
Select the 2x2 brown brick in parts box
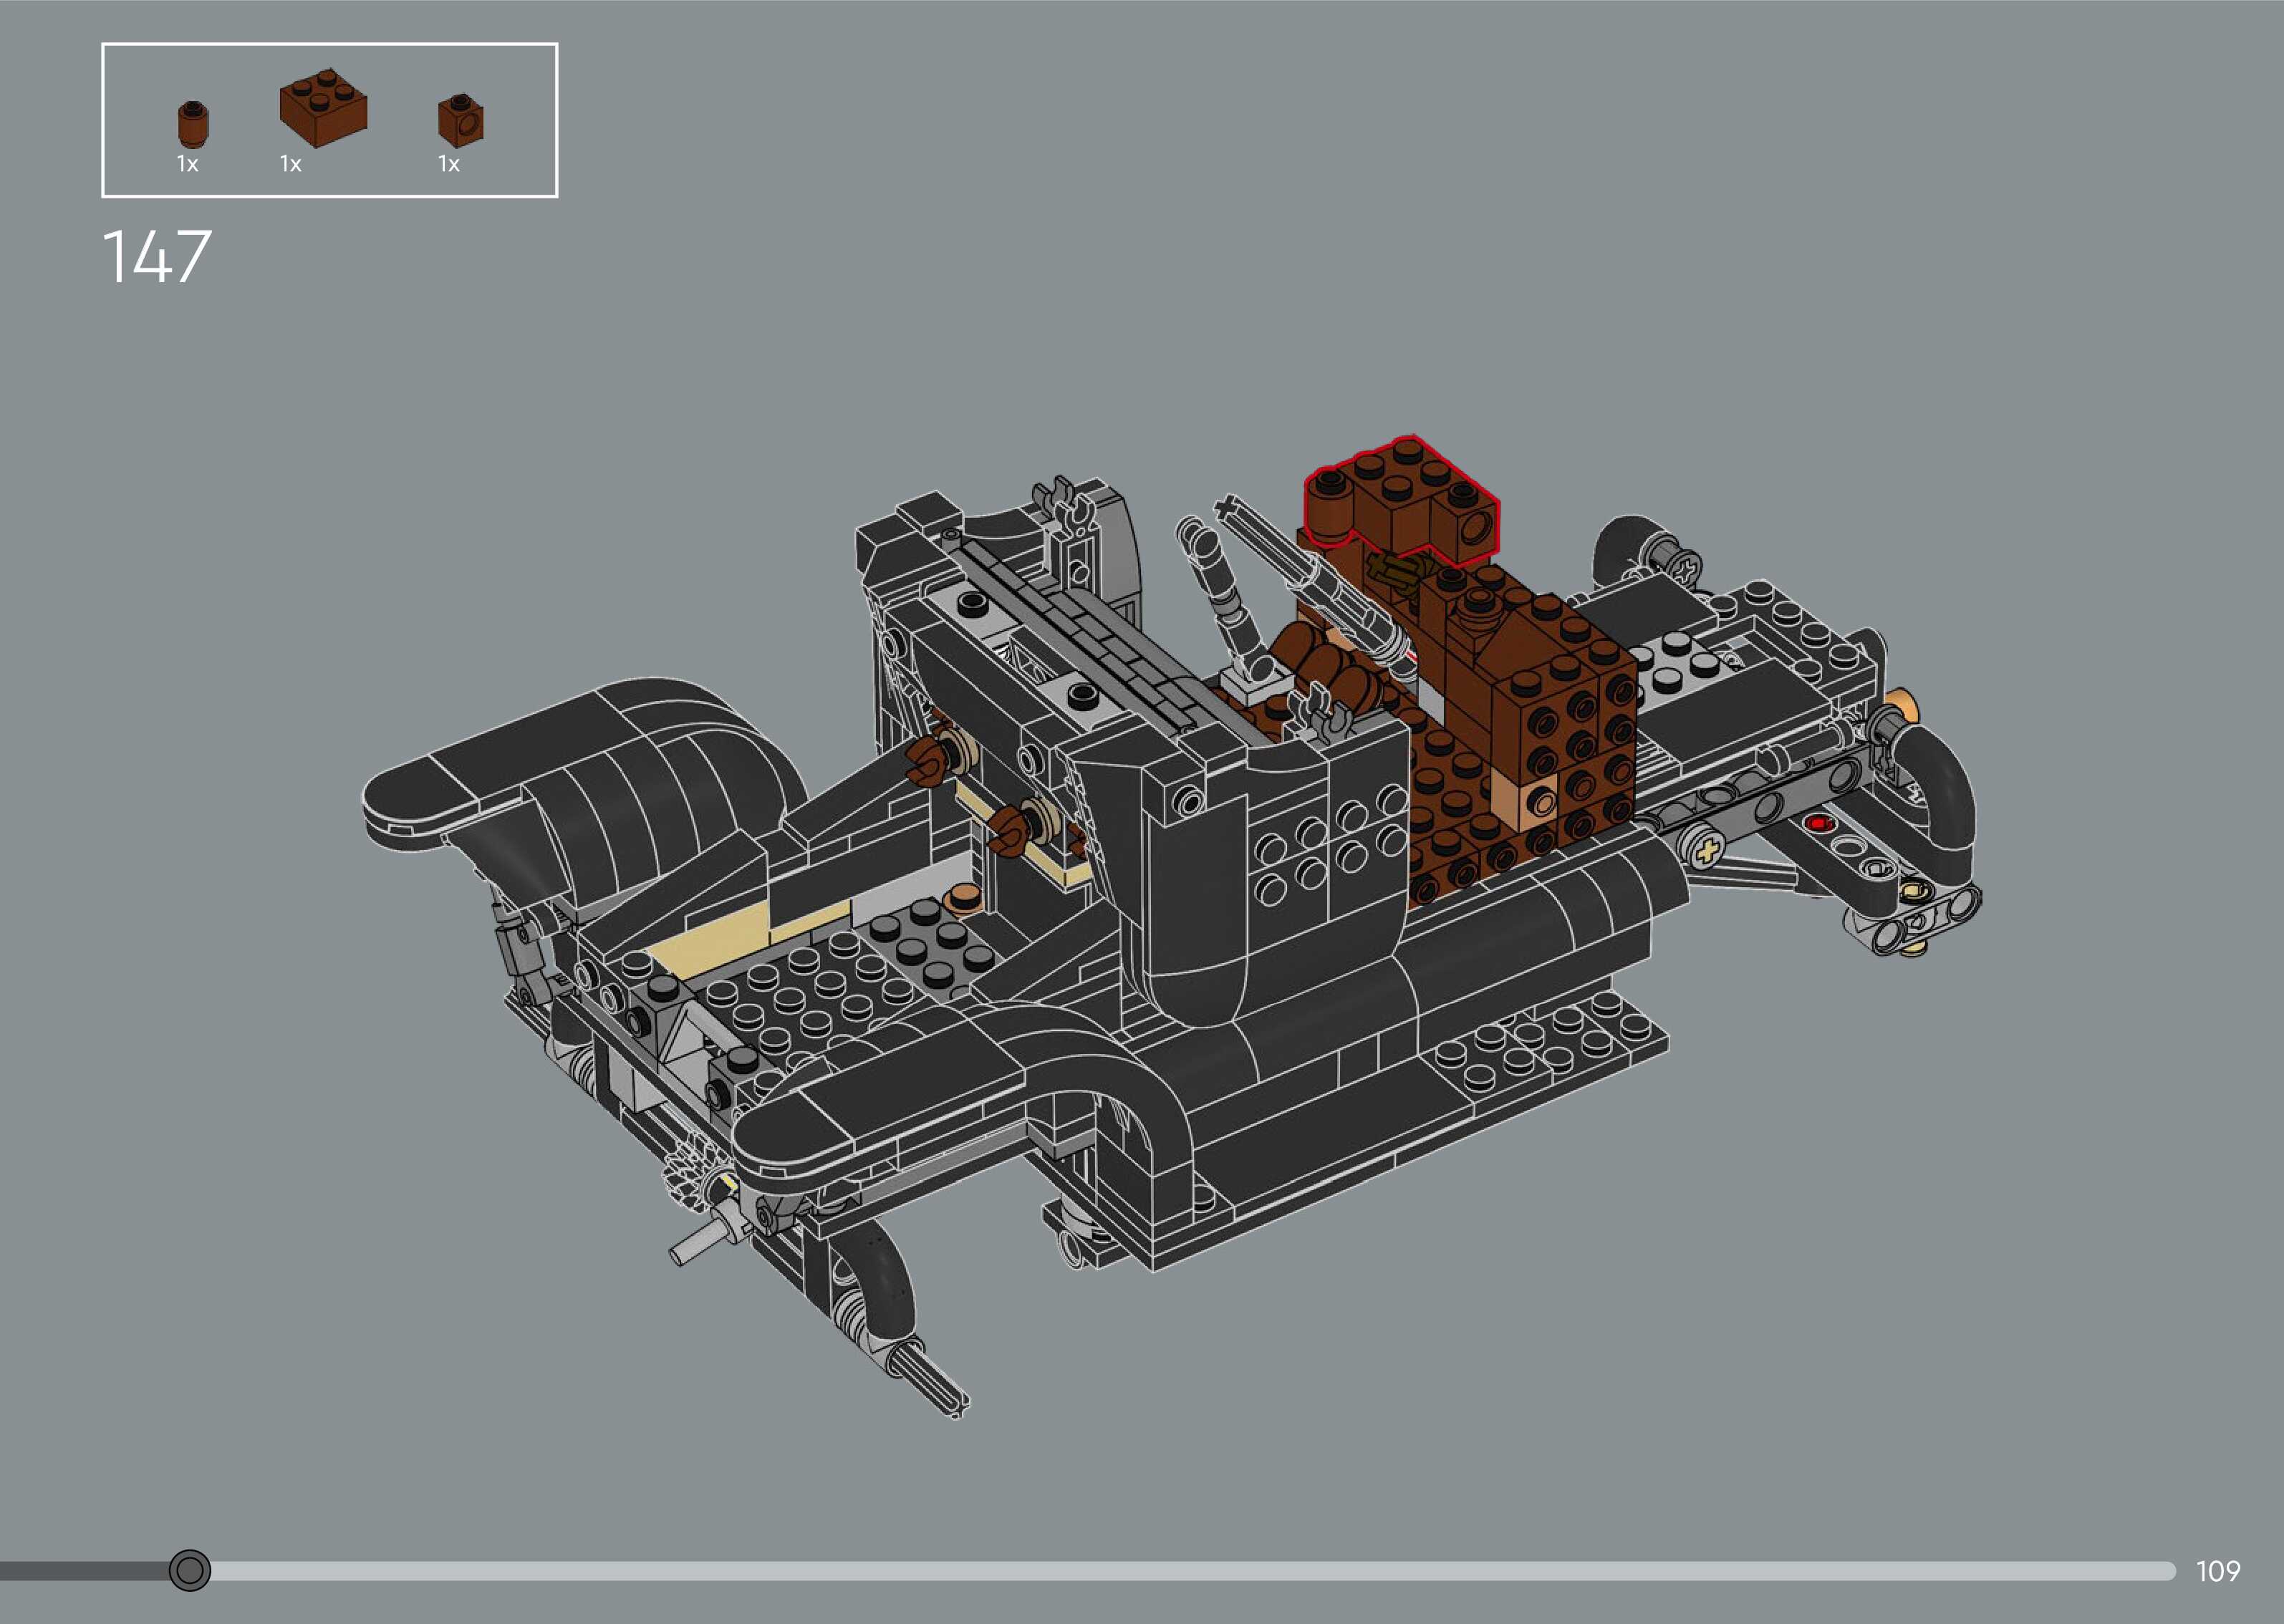(323, 109)
